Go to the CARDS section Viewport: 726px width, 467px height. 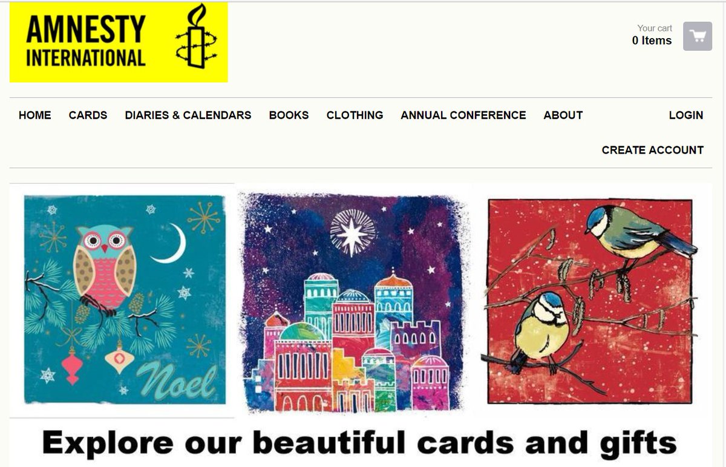(88, 115)
